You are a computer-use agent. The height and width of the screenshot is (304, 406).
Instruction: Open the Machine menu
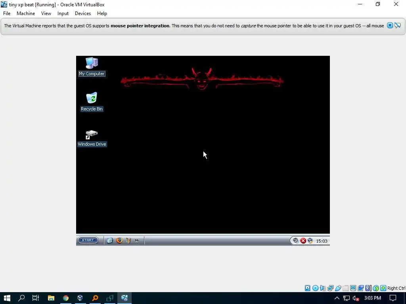pos(26,13)
